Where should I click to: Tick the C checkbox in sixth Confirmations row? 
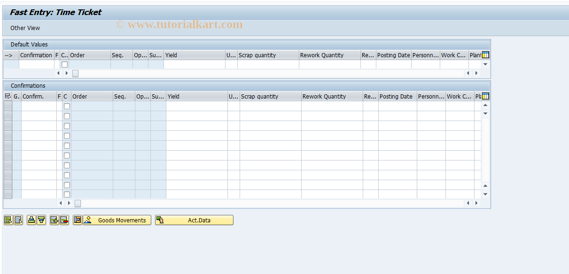(x=67, y=155)
